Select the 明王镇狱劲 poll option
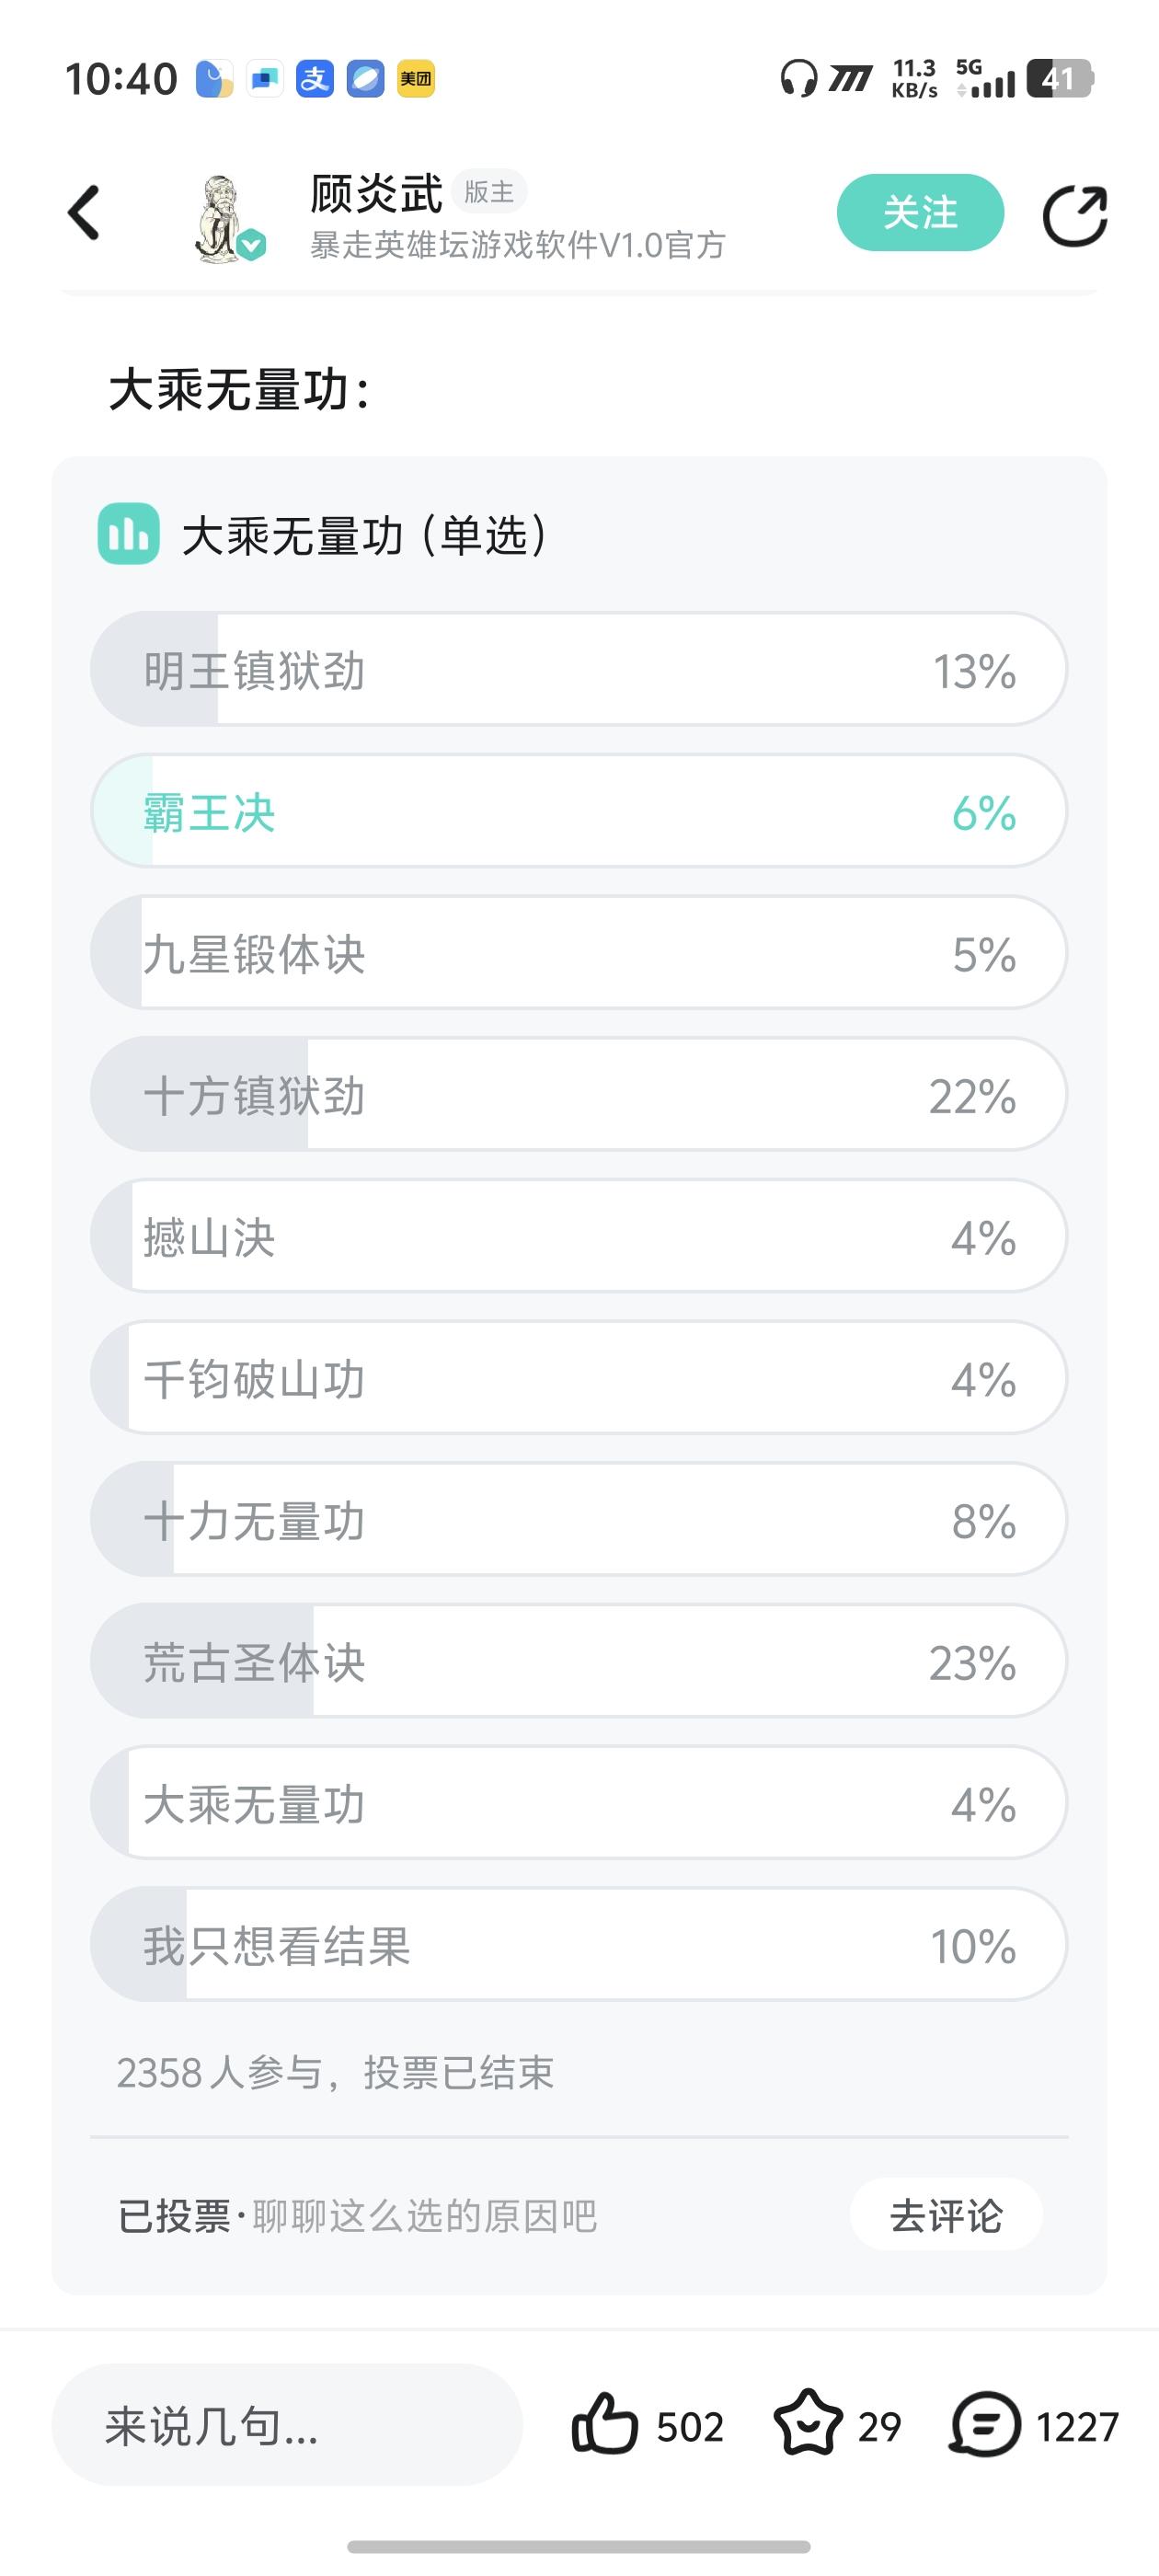1159x2576 pixels. 578,670
